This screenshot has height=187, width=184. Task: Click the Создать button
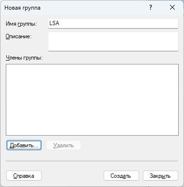(x=121, y=176)
